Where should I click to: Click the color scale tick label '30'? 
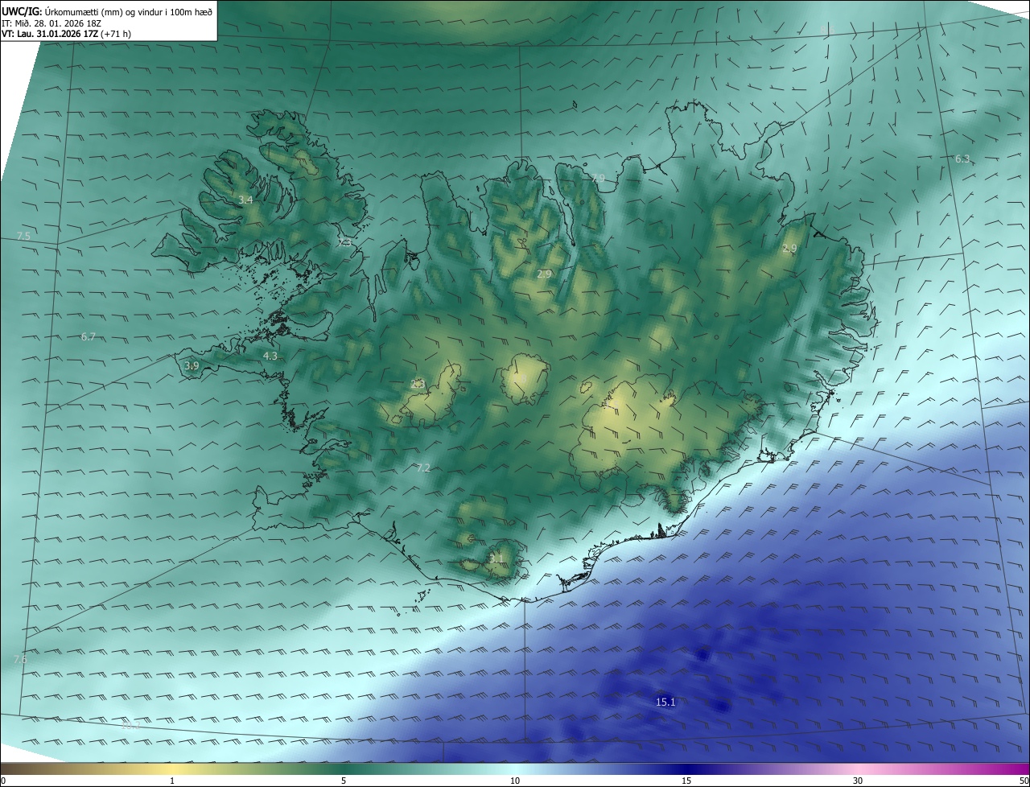click(x=858, y=781)
